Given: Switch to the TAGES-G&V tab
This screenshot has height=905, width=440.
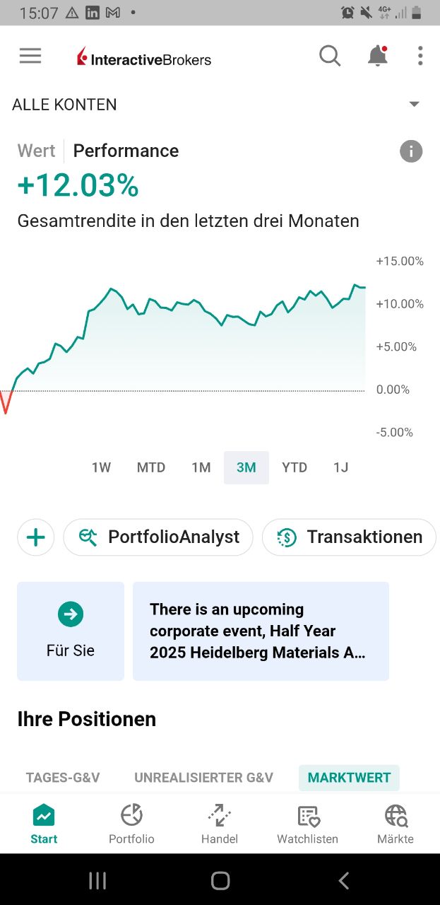Looking at the screenshot, I should (x=63, y=778).
